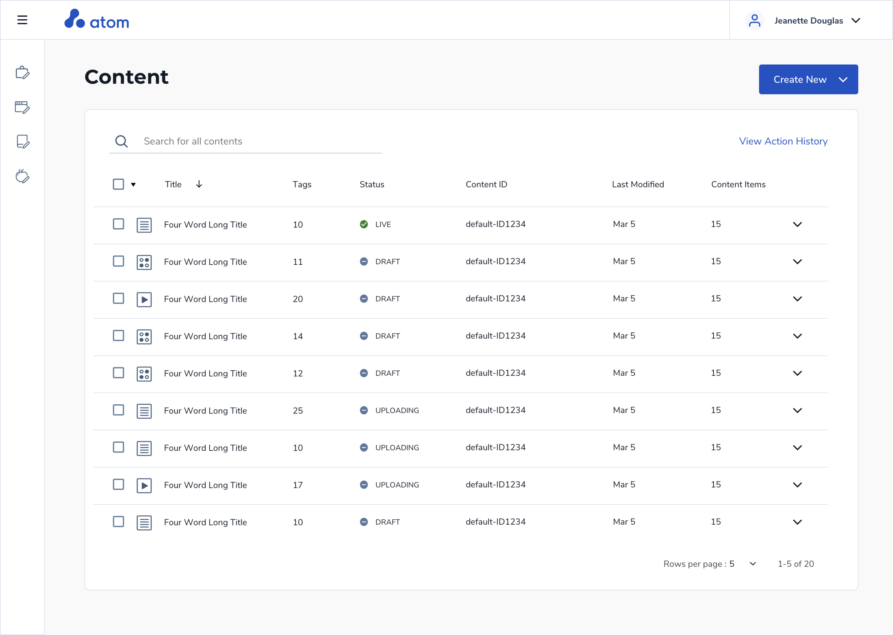Image resolution: width=893 pixels, height=635 pixels.
Task: Click the atom logo
Action: (x=96, y=19)
